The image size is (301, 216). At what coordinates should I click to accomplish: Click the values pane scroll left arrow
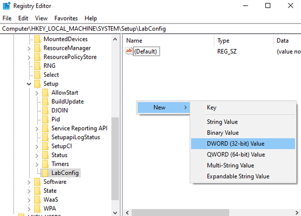pos(127,212)
